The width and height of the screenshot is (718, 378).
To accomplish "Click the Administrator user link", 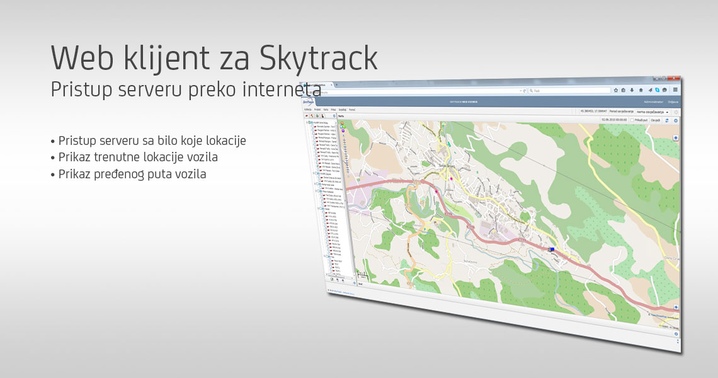I will (653, 101).
